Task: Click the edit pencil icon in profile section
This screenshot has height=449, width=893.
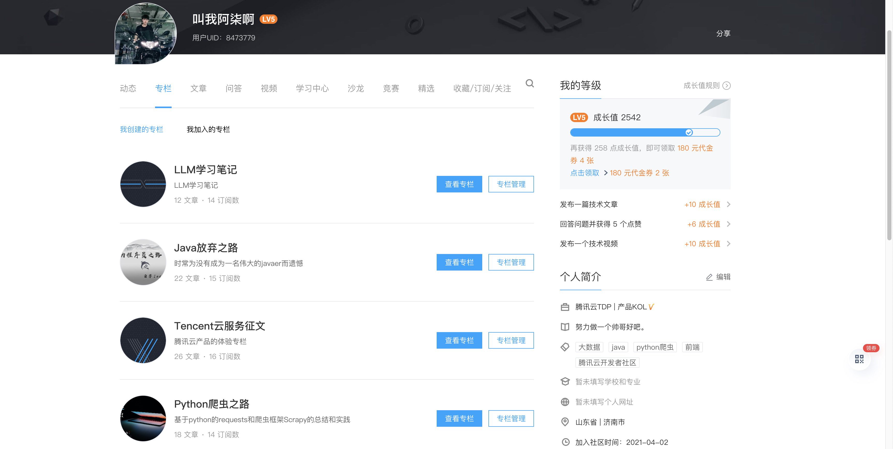Action: click(709, 277)
